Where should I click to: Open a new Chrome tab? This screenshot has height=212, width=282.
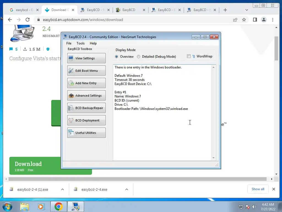pos(225,10)
